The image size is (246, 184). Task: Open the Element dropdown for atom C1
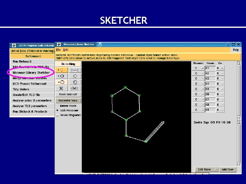[x=199, y=68]
